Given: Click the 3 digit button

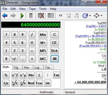Looking at the screenshot, I should tap(22, 51).
